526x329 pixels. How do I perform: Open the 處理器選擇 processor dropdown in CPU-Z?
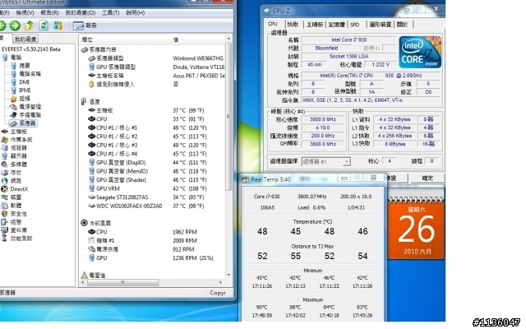325,162
